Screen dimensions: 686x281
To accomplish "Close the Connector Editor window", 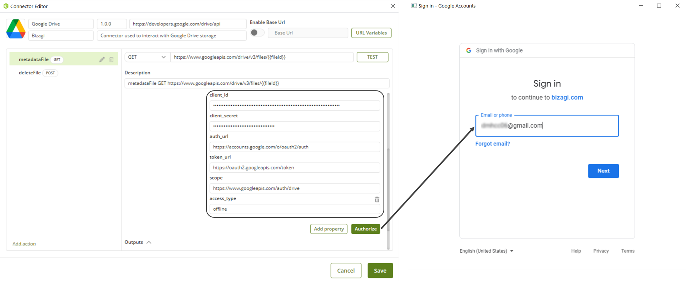I will tap(393, 6).
